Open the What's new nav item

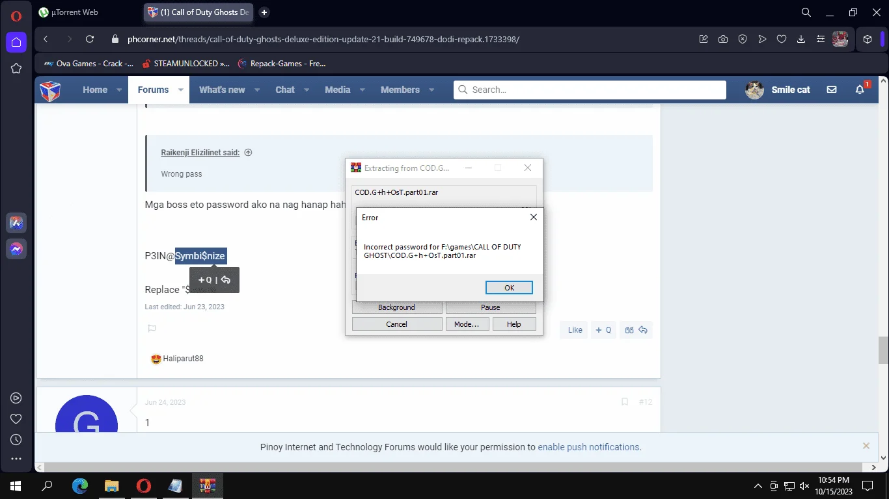pyautogui.click(x=222, y=90)
